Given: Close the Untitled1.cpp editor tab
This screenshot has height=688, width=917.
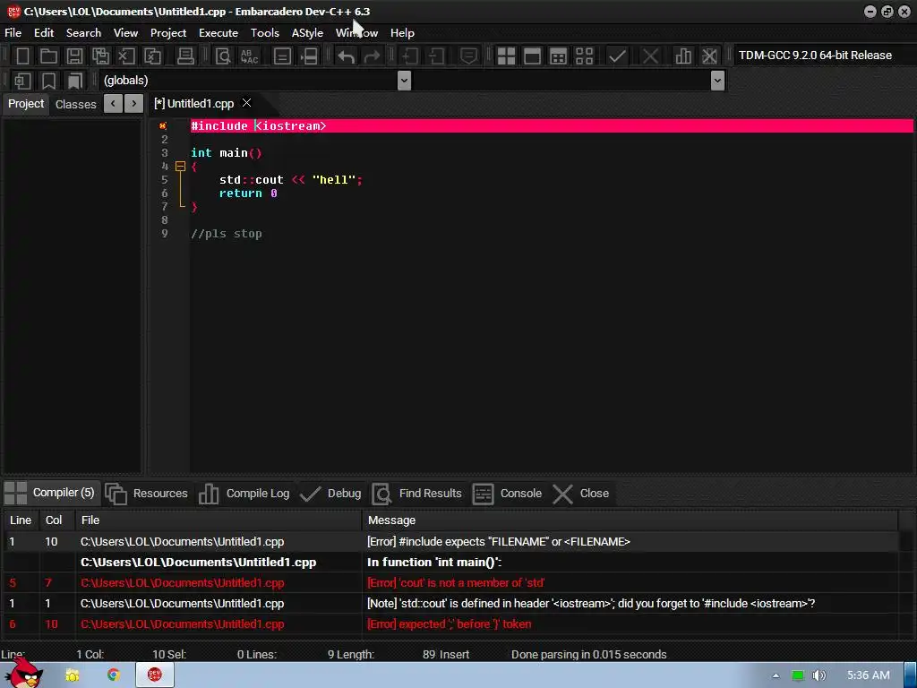Looking at the screenshot, I should (247, 103).
